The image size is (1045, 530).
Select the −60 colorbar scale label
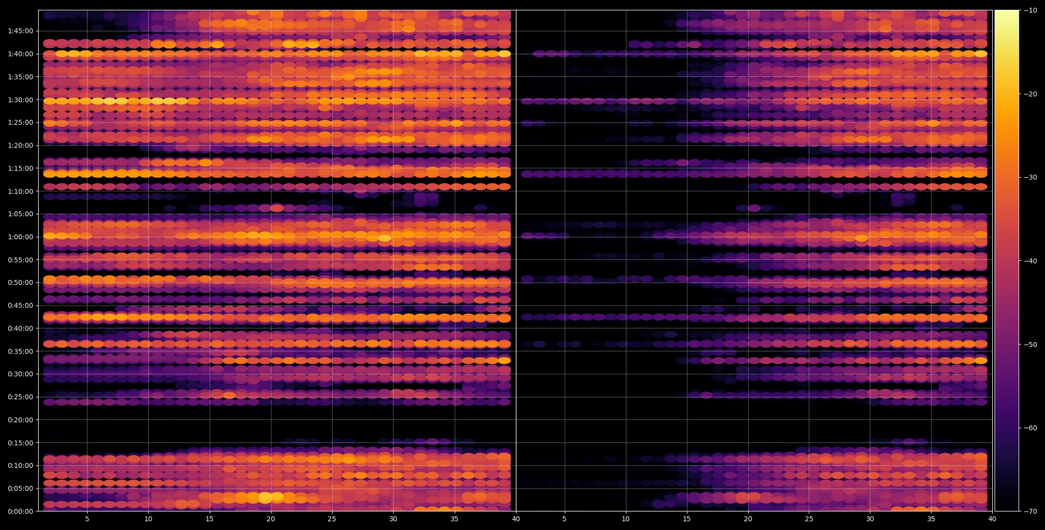point(1030,428)
